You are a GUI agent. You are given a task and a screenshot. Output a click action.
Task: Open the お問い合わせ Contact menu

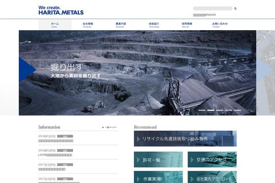pos(220,25)
